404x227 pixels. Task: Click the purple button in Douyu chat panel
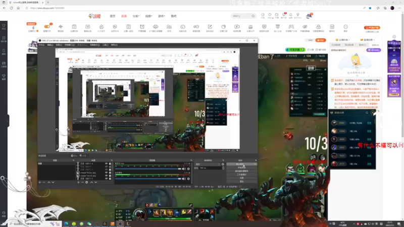point(374,50)
